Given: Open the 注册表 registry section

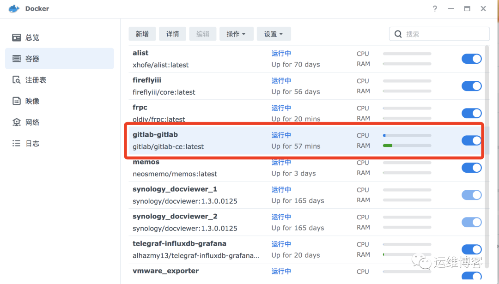Looking at the screenshot, I should tap(60, 80).
